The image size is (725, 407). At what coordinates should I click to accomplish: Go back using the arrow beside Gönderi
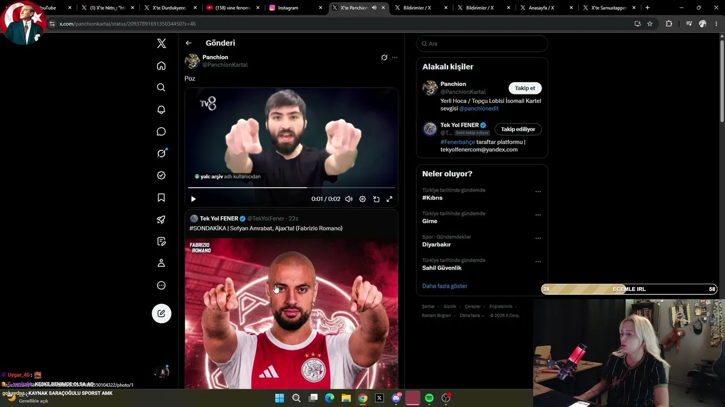point(189,43)
